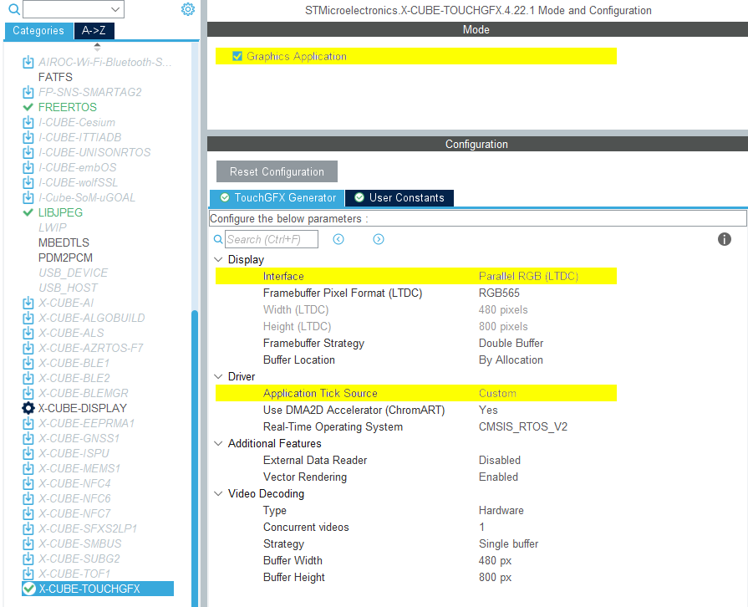Uncheck the Graphics Application checkbox
Image resolution: width=748 pixels, height=607 pixels.
tap(237, 56)
